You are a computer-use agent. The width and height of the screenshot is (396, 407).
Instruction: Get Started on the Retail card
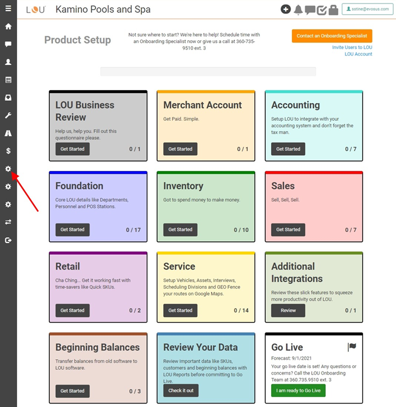(x=72, y=310)
